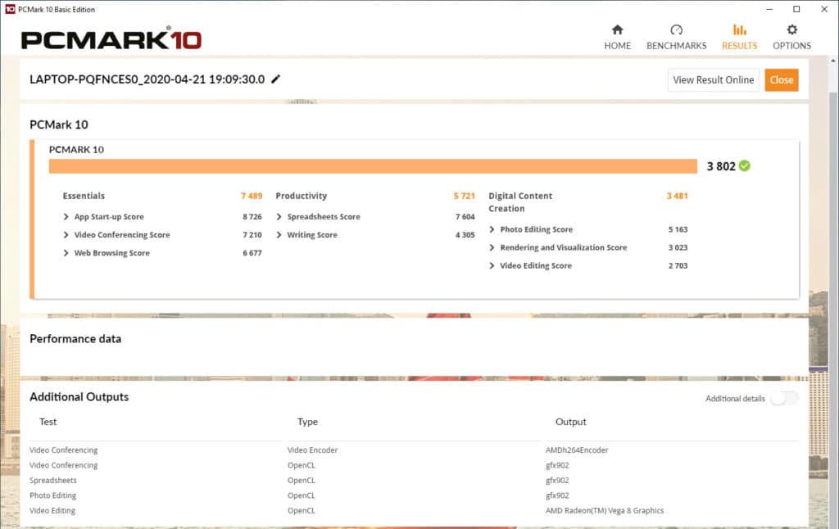Click the Photo Editing value 5 163
This screenshot has height=529, width=839.
[x=678, y=229]
